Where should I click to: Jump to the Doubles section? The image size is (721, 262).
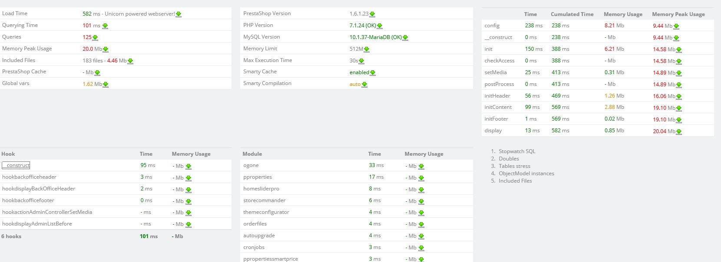(509, 159)
